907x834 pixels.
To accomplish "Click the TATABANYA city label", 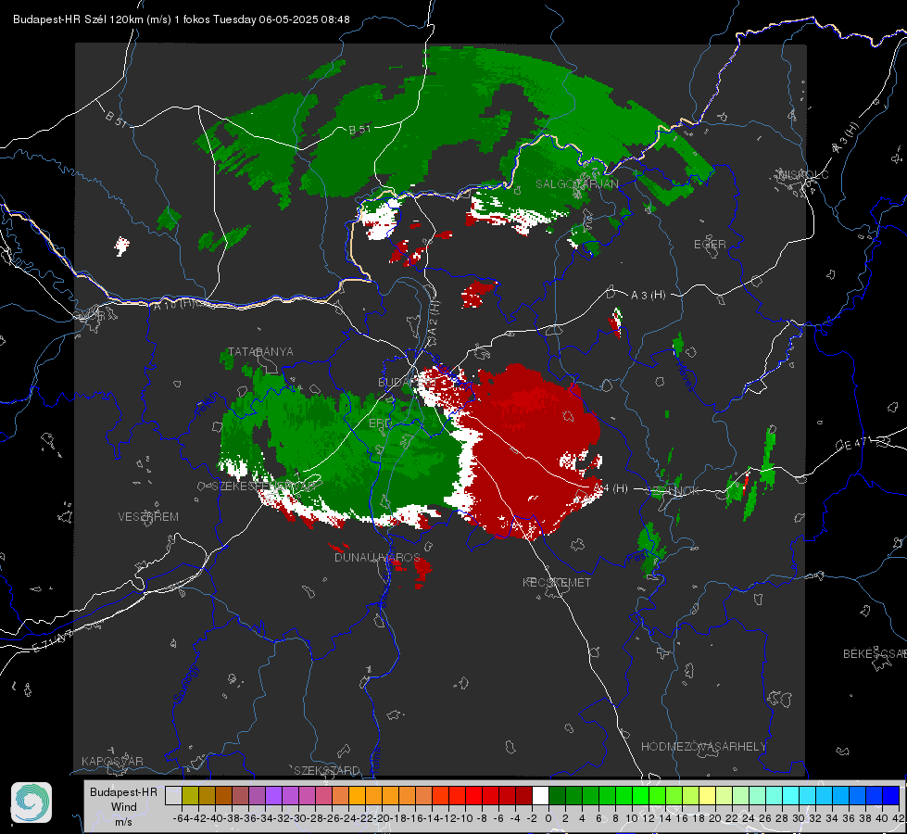I will coord(261,351).
